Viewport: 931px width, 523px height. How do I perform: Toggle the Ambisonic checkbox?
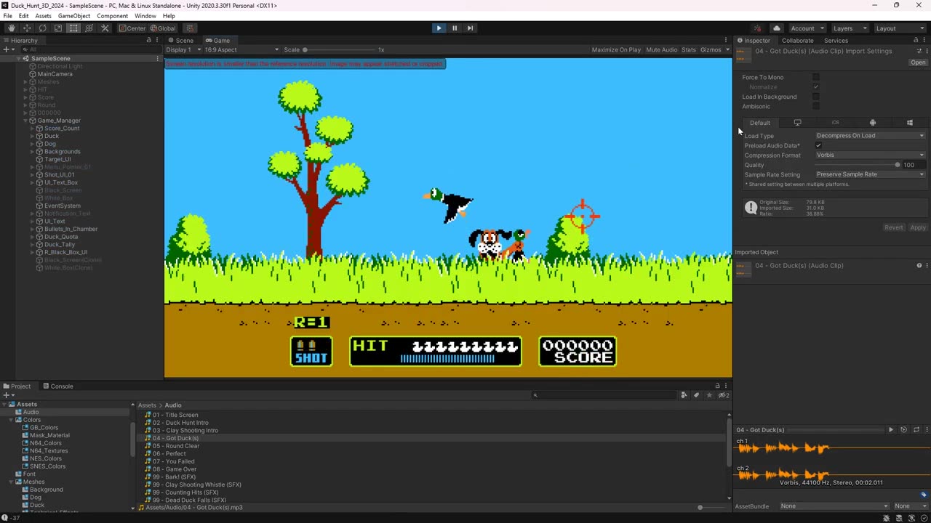click(816, 106)
